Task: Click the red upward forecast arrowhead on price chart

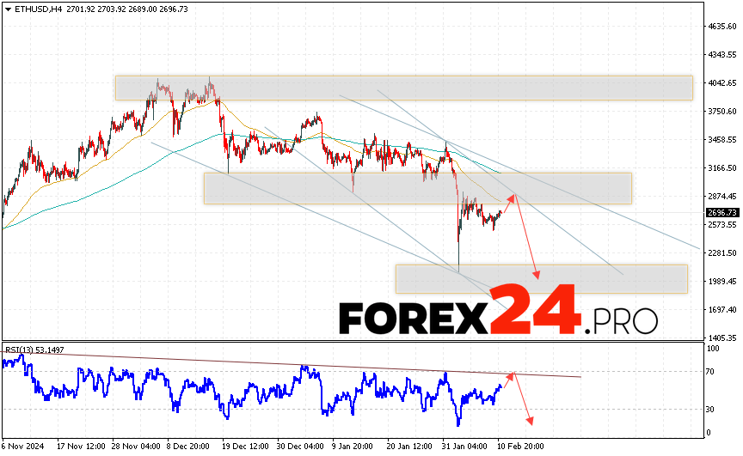Action: click(x=514, y=198)
